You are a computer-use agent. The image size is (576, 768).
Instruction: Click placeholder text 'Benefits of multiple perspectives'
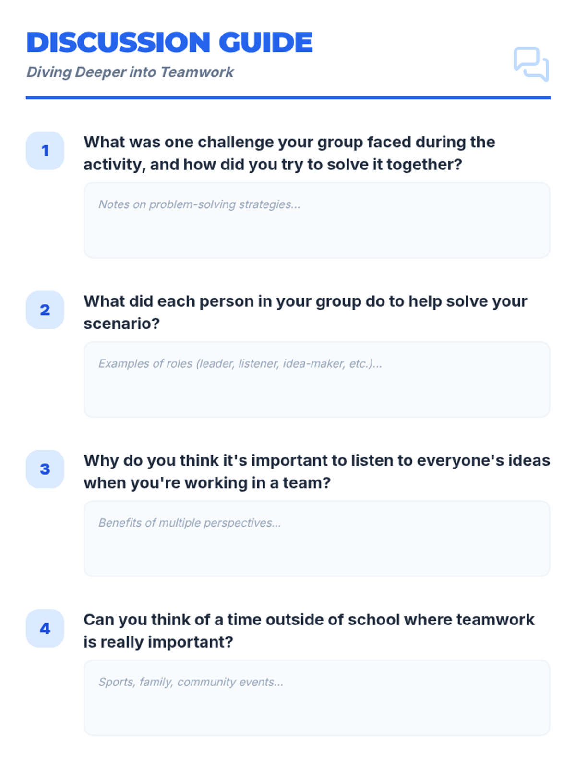(190, 523)
